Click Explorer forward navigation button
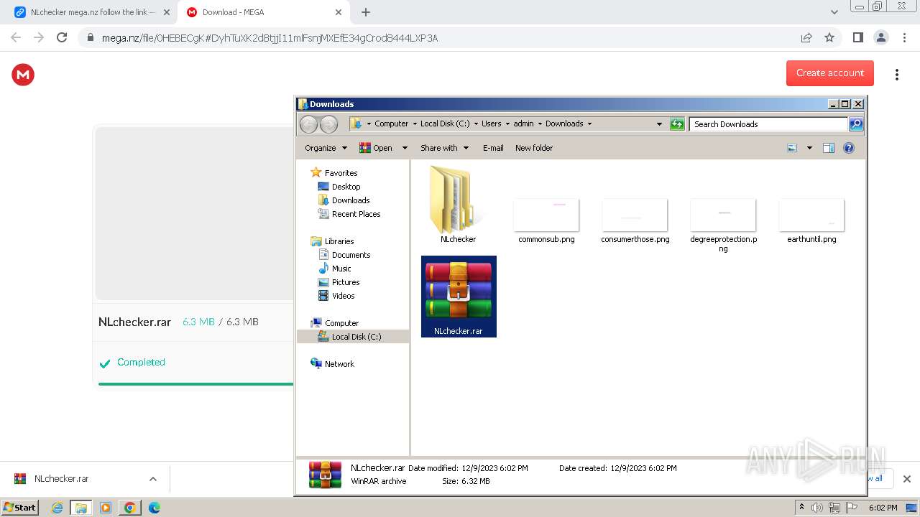Viewport: 920px width, 517px height. 328,124
